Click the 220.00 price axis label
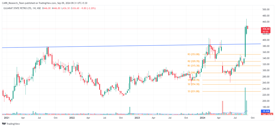Screen dimensions: 276x127 (x=266, y=95)
